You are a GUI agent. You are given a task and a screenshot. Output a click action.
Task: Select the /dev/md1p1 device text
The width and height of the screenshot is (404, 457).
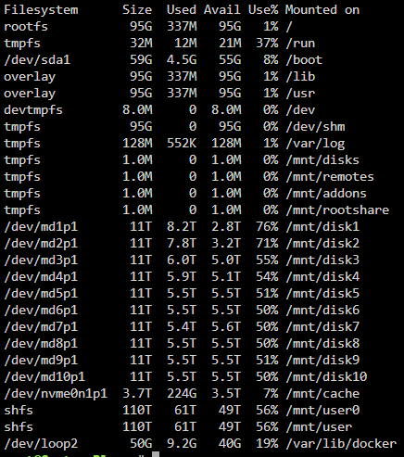[x=41, y=227]
